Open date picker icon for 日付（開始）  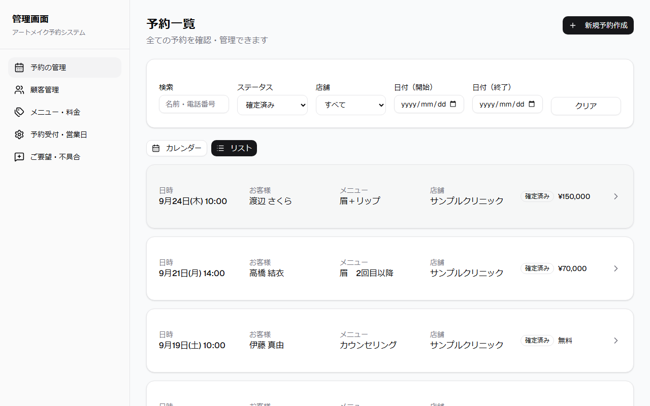[x=453, y=104]
